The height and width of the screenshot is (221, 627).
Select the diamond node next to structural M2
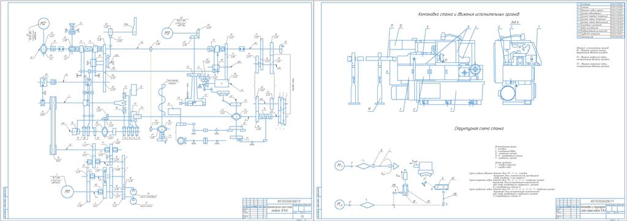(367, 205)
